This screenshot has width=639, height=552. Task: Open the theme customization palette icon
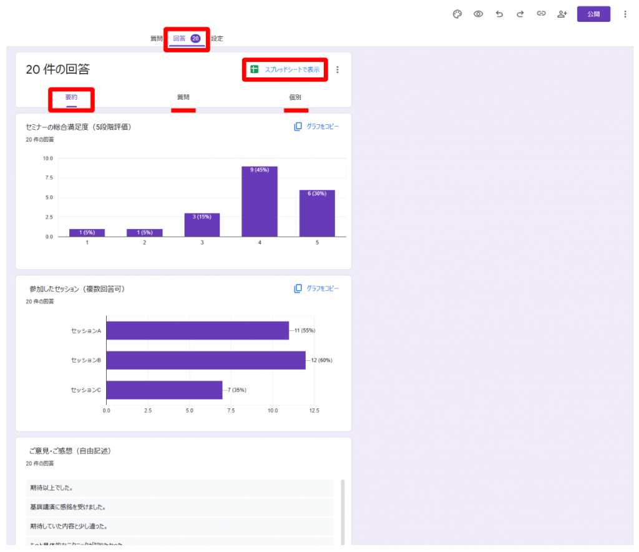[x=457, y=14]
